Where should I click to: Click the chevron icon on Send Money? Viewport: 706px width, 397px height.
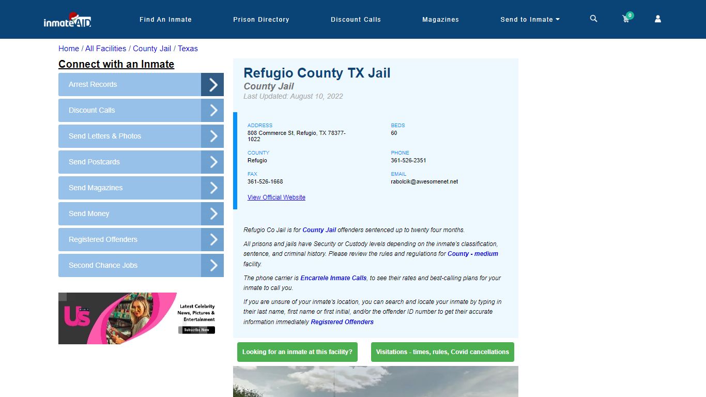tap(212, 213)
